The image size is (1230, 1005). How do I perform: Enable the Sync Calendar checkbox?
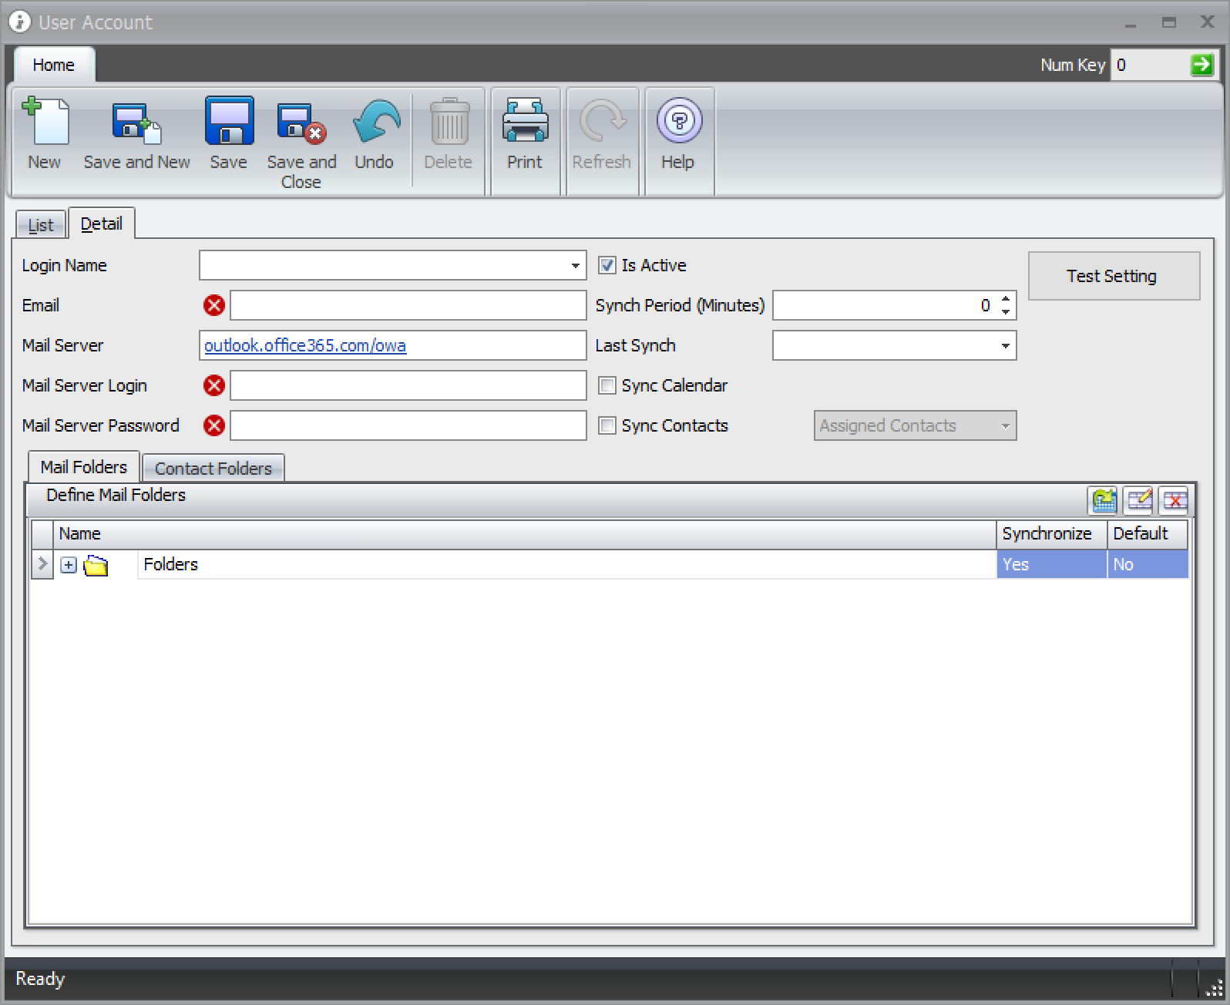607,385
